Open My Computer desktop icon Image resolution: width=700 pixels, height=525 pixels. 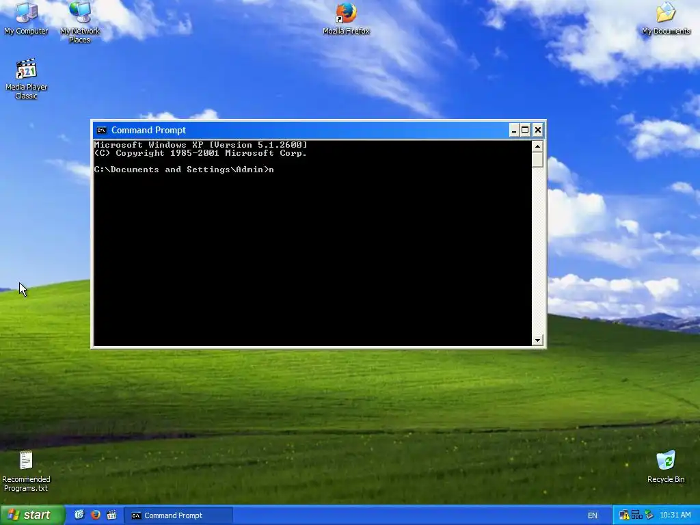point(26,18)
